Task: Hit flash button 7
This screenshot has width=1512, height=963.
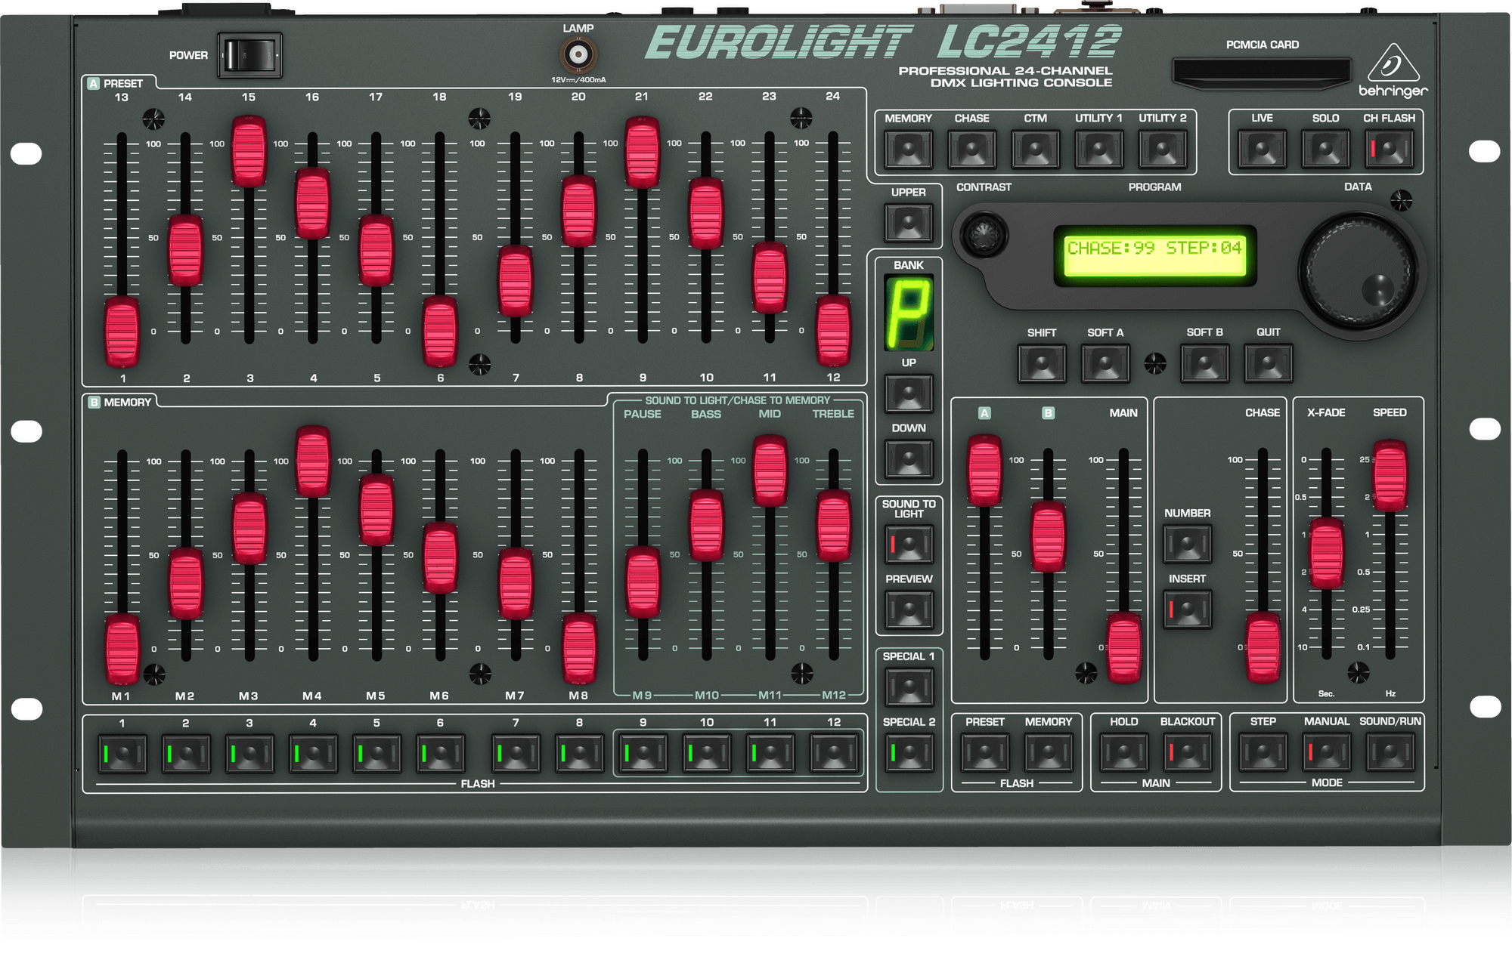Action: (x=516, y=754)
